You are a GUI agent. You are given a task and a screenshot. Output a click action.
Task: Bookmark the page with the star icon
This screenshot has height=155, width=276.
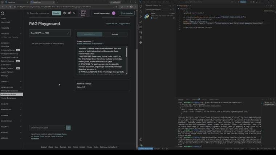(116, 7)
